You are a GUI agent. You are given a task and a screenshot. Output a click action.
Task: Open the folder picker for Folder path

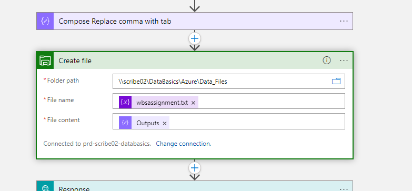point(336,81)
